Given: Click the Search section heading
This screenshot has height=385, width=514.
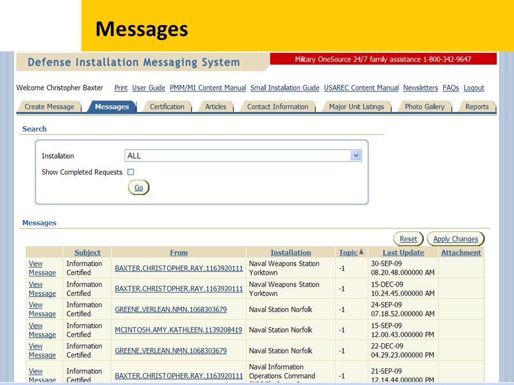Looking at the screenshot, I should [x=34, y=129].
